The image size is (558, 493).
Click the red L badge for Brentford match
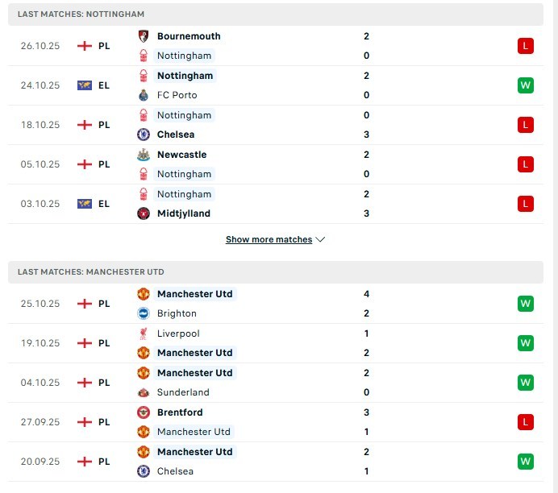(x=526, y=422)
